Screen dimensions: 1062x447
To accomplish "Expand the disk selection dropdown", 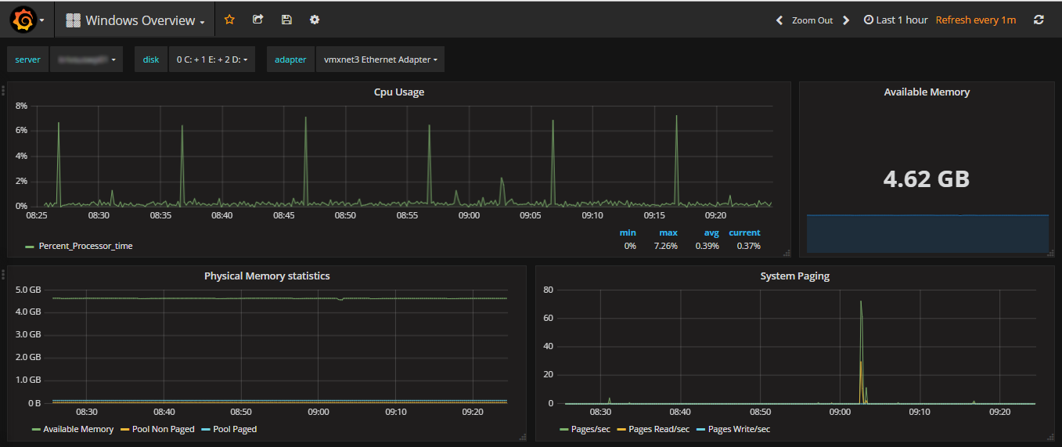I will point(212,59).
